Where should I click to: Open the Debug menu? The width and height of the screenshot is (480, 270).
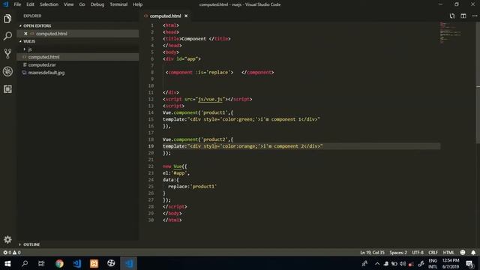click(97, 4)
